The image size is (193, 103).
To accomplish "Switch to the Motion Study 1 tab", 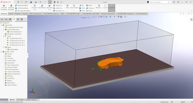I will (x=32, y=100).
